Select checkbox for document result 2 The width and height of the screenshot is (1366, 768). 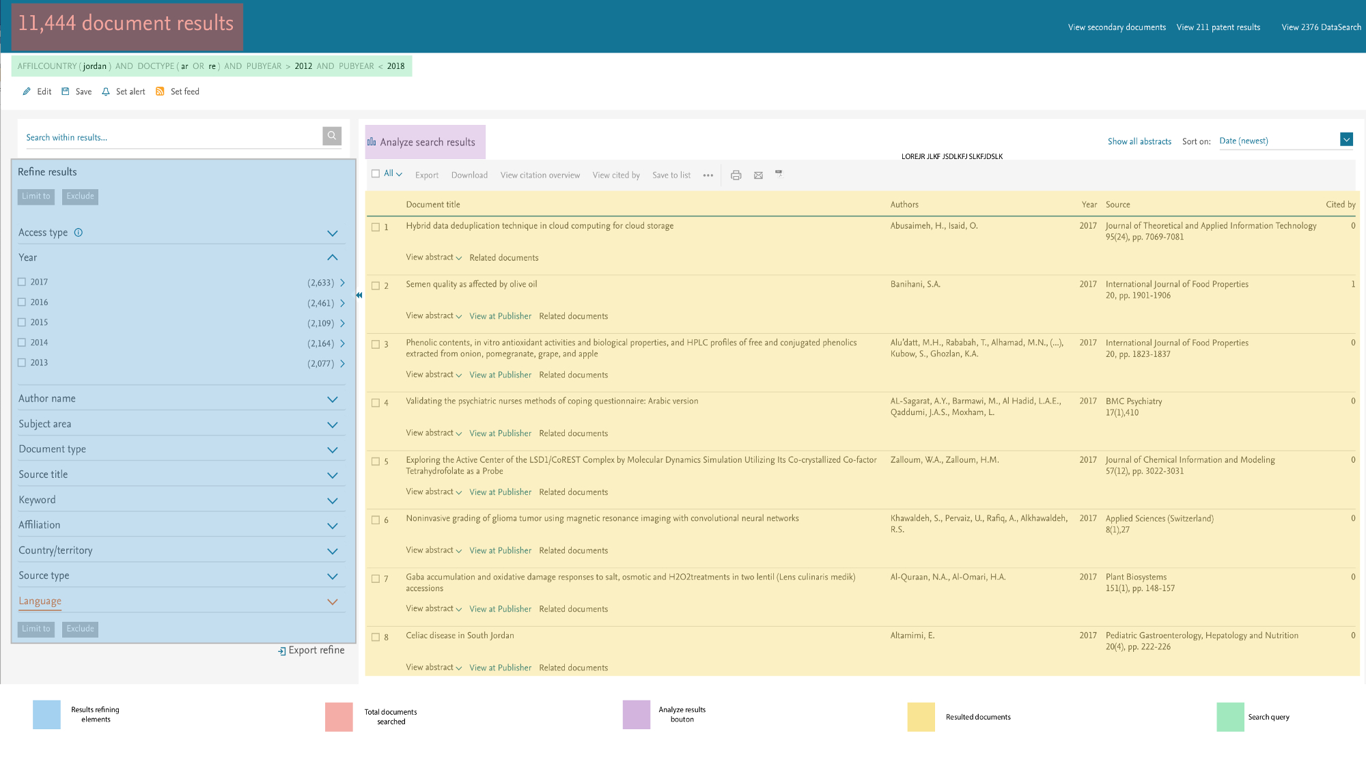(x=376, y=285)
